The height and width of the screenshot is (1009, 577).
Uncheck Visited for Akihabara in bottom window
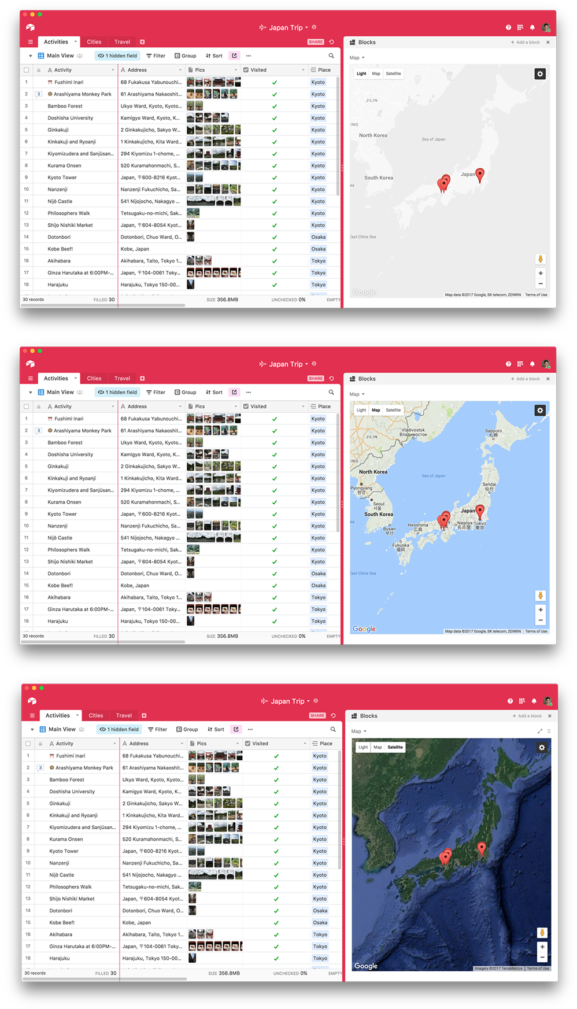(x=276, y=934)
